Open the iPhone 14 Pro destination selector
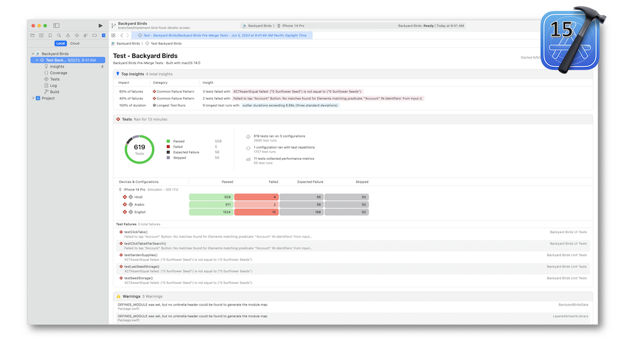 click(291, 25)
